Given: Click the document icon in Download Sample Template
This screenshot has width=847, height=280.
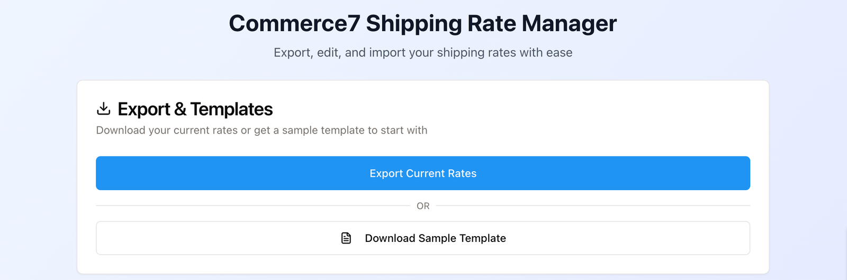Looking at the screenshot, I should point(346,238).
